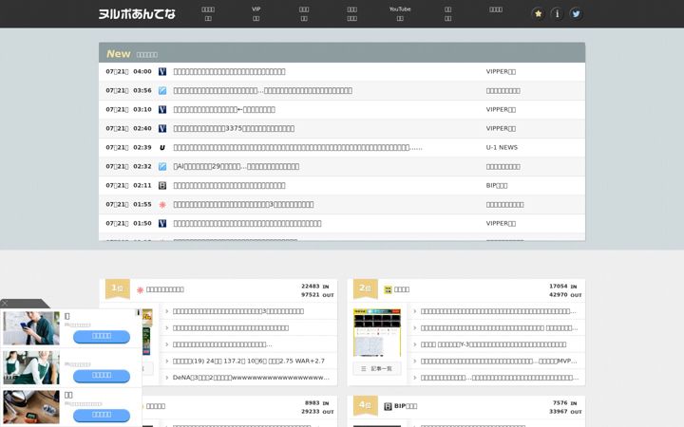Viewport: 684px width, 427px height.
Task: Open the Y-3 article in the 2位 card
Action: [493, 344]
